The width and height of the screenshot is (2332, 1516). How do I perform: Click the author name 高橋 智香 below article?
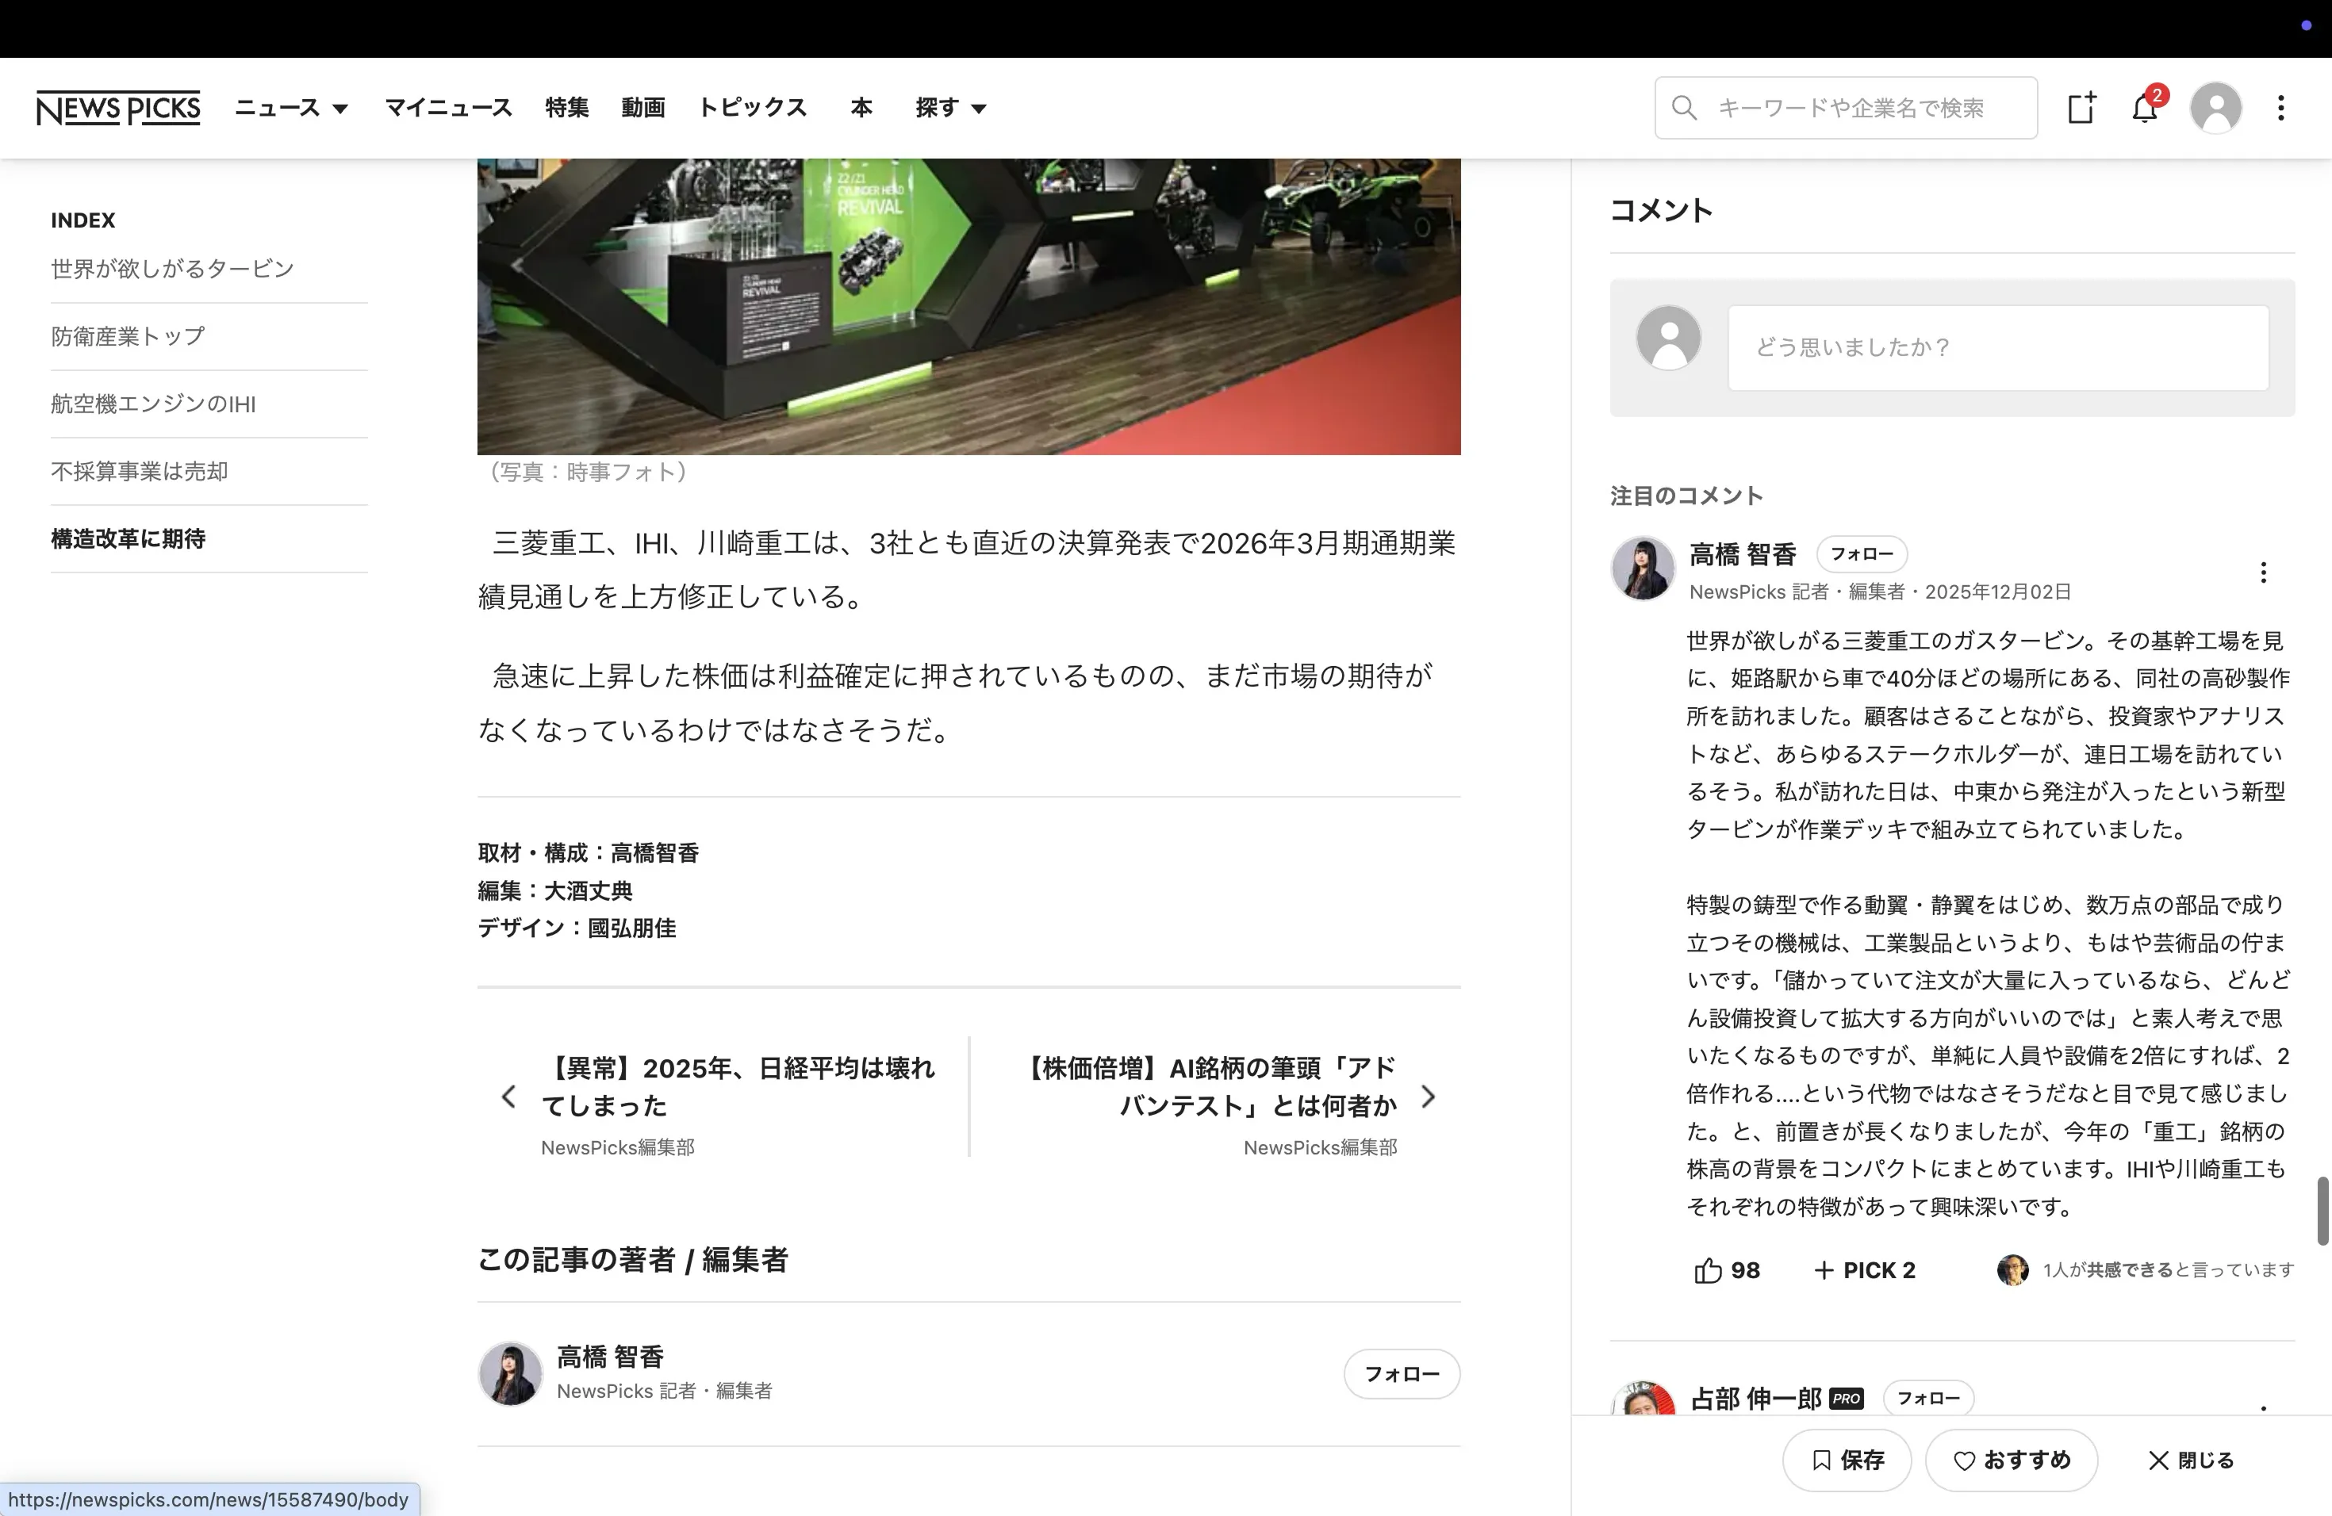pos(611,1357)
